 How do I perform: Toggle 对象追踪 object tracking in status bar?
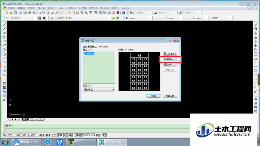click(x=79, y=135)
